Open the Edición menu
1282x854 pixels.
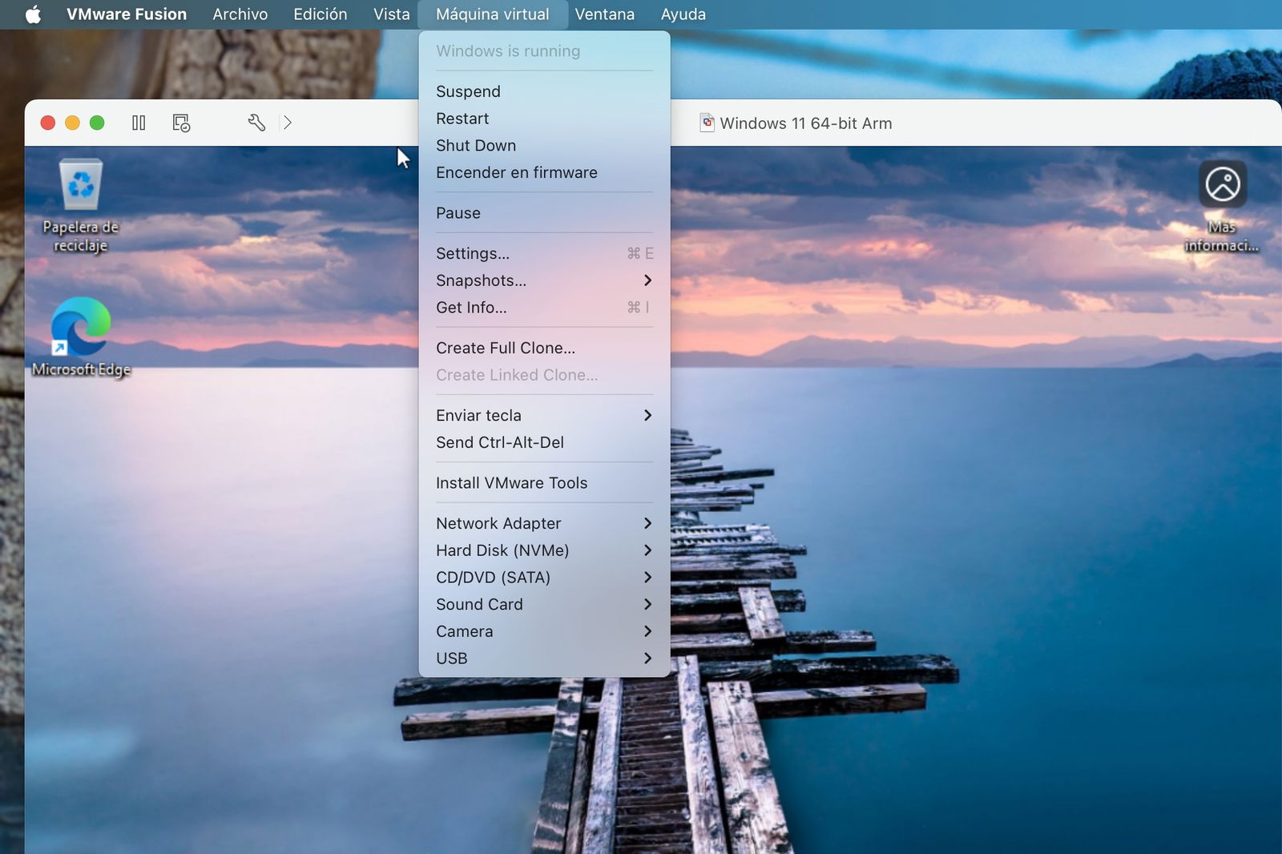320,14
